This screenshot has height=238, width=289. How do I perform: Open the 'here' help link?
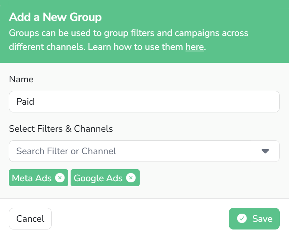click(194, 47)
